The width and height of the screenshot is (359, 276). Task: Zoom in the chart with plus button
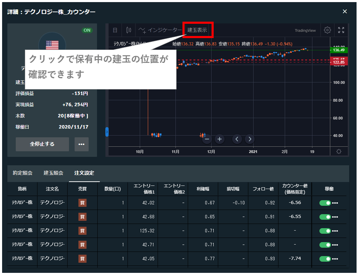[x=220, y=139]
